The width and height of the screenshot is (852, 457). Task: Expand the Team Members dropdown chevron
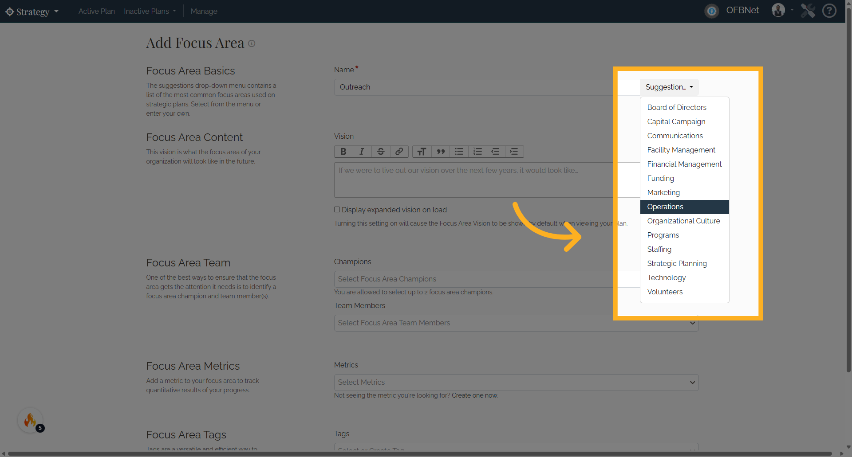click(692, 323)
